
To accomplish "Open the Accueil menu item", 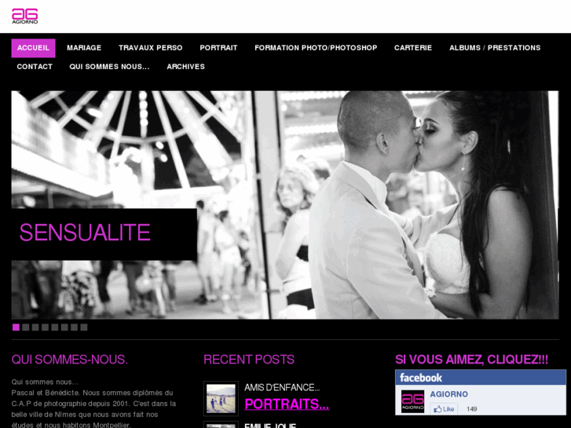I will coord(33,48).
